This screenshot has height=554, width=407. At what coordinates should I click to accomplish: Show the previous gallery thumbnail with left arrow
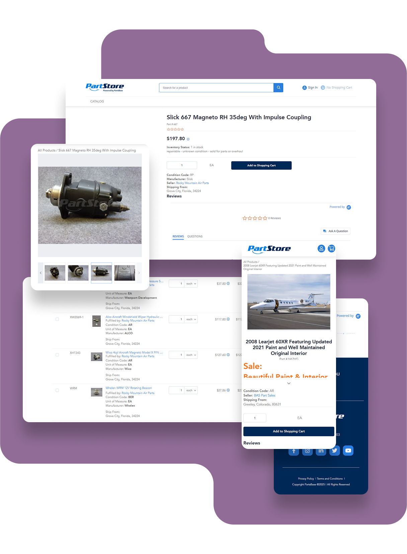41,273
